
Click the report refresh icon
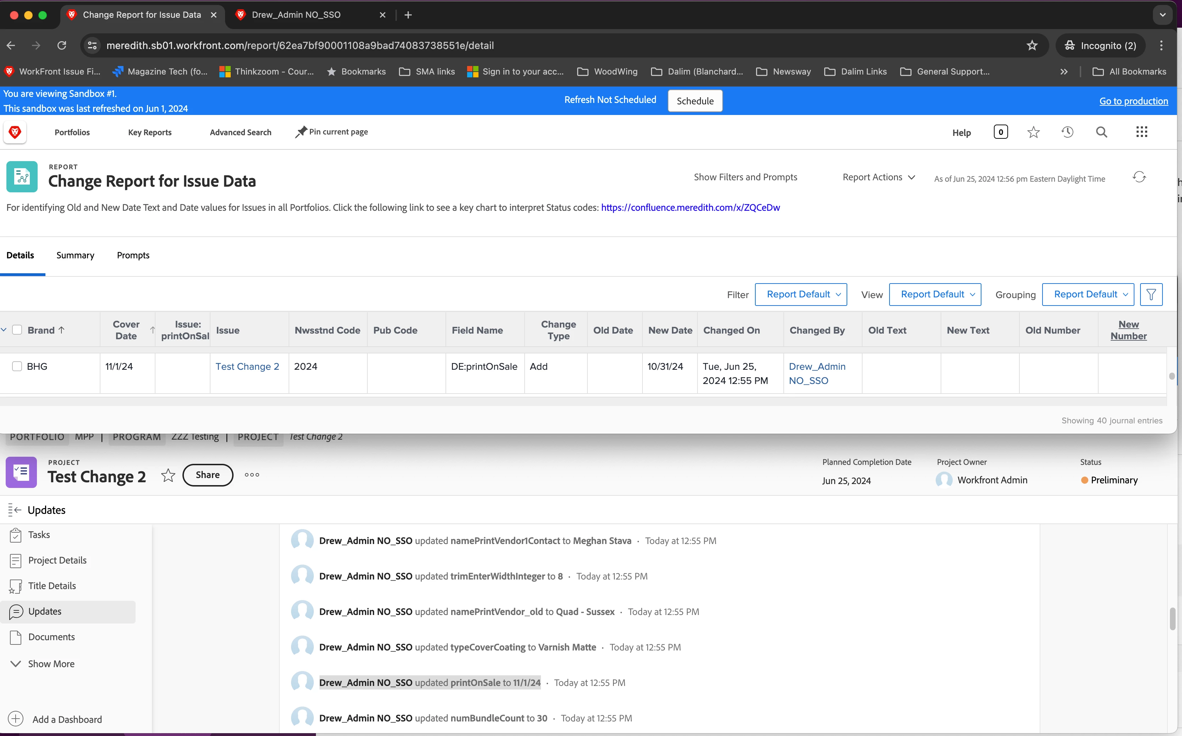coord(1139,177)
